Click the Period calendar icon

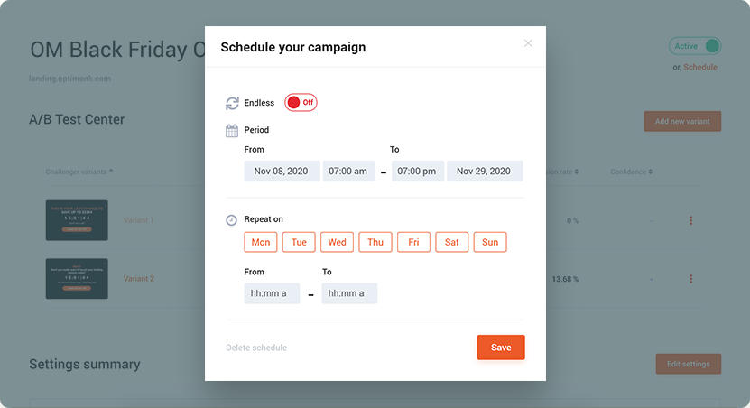[232, 131]
